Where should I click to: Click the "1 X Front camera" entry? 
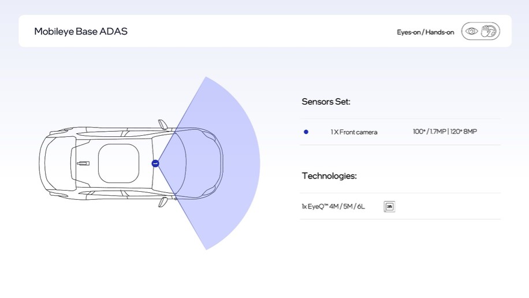[x=353, y=132]
